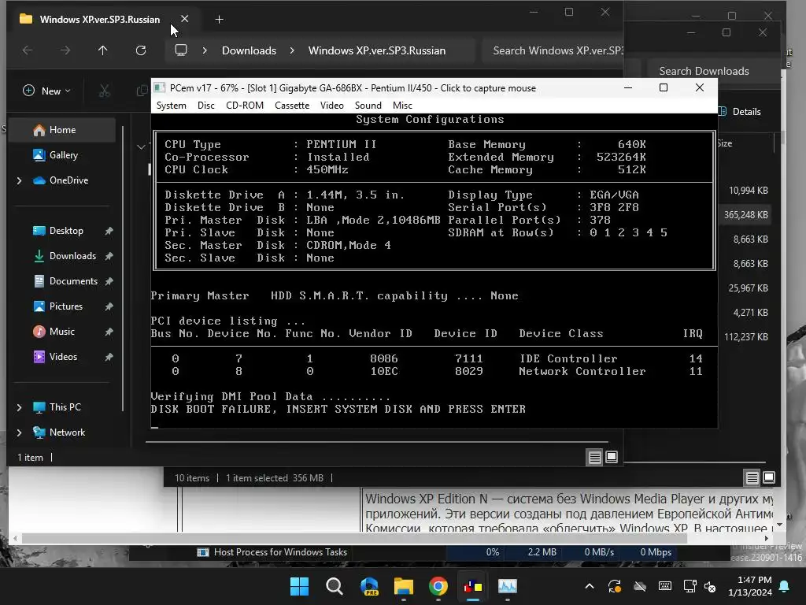This screenshot has height=605, width=806.
Task: Expand the OneDrive tree node
Action: 20,180
